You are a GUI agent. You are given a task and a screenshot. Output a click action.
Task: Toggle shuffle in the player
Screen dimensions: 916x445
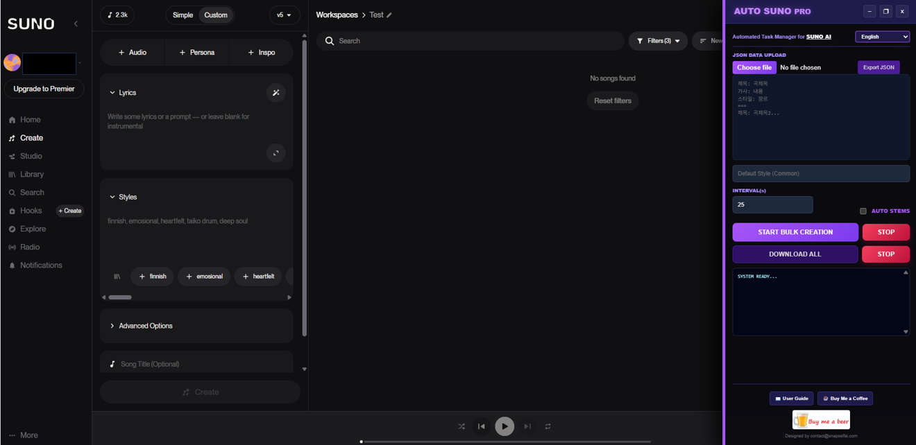coord(461,427)
